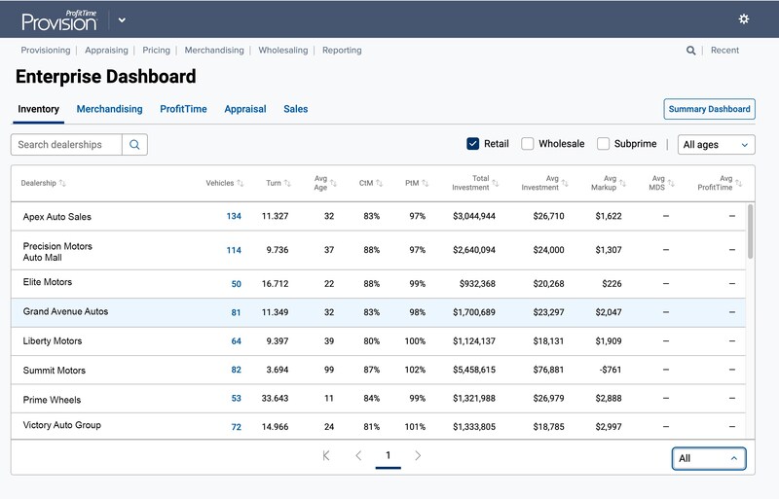Open the rows-per-page All dropdown

tap(709, 458)
